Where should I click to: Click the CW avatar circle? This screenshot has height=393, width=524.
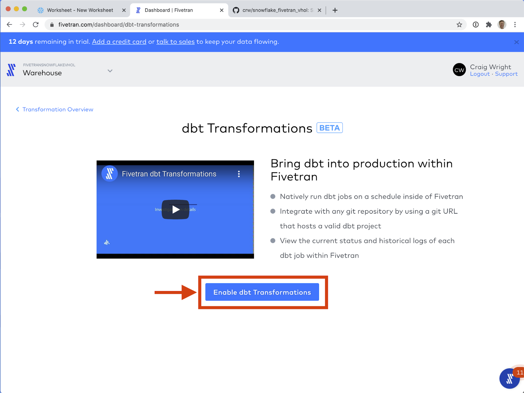(x=459, y=70)
